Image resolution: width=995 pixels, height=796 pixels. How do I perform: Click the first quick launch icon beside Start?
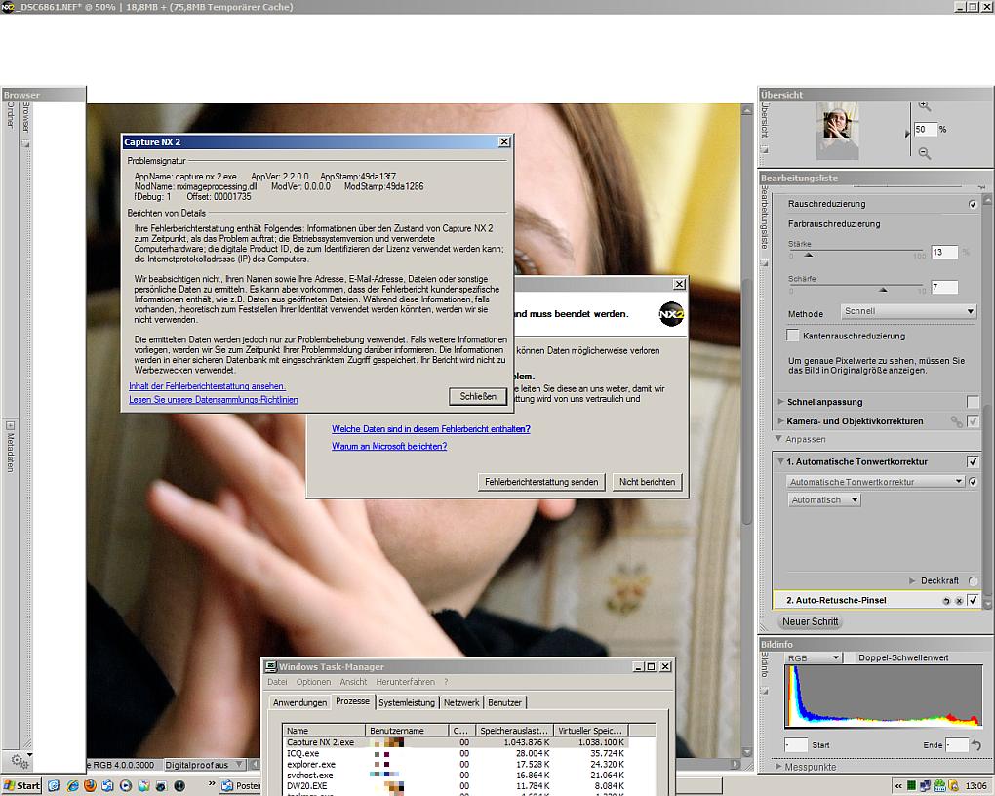(54, 786)
